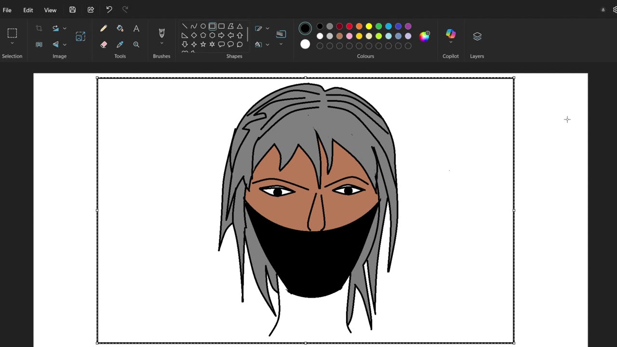Click the Redo arrow

tap(125, 10)
